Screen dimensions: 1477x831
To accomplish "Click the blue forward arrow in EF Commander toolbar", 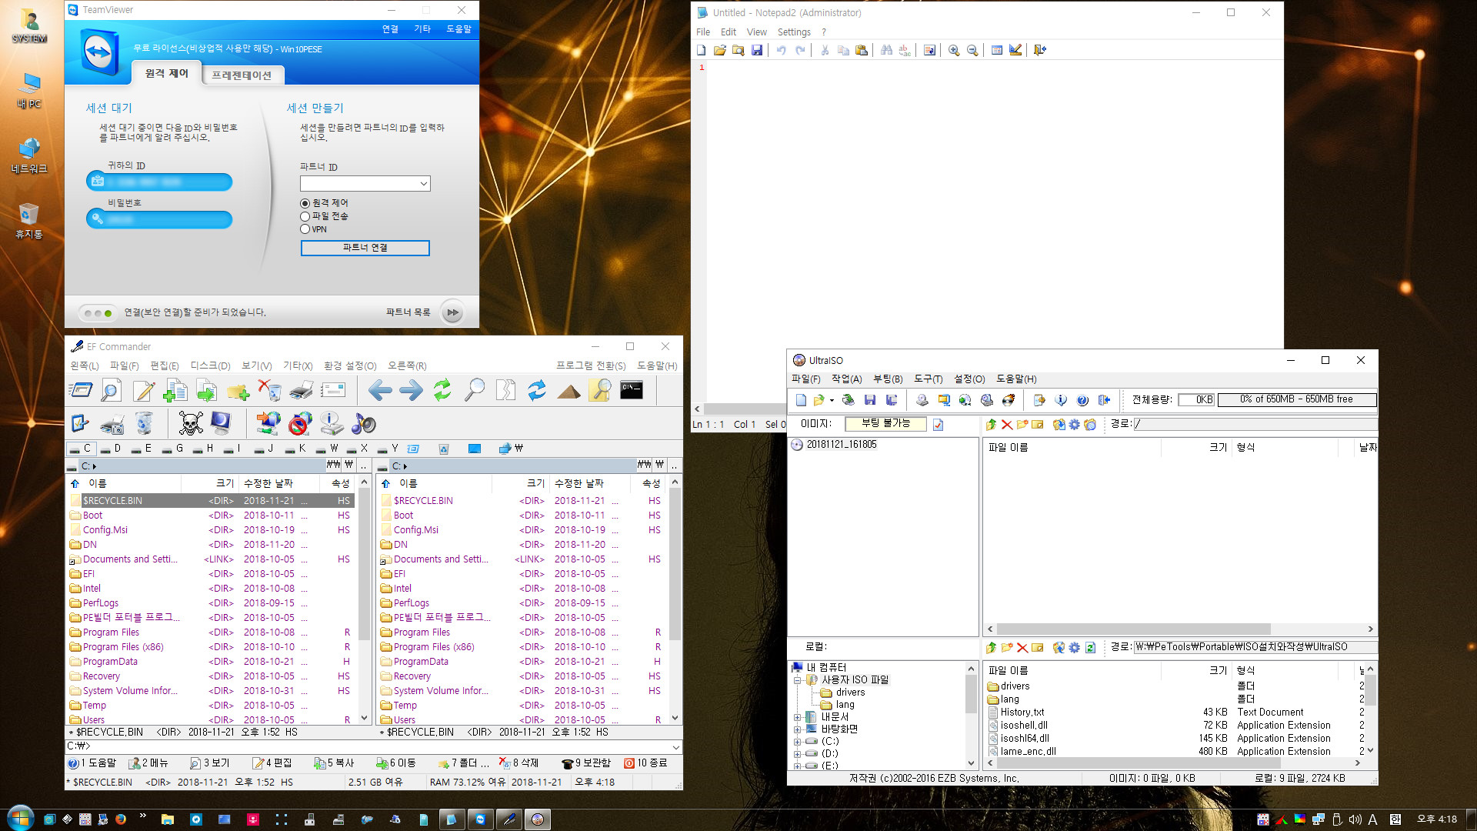I will click(x=411, y=391).
